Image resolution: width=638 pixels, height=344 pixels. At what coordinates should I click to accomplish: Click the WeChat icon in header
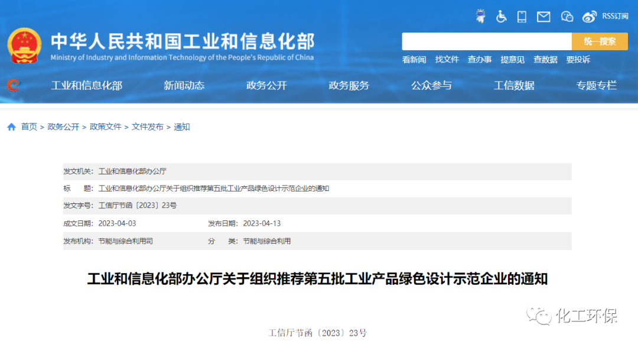567,17
